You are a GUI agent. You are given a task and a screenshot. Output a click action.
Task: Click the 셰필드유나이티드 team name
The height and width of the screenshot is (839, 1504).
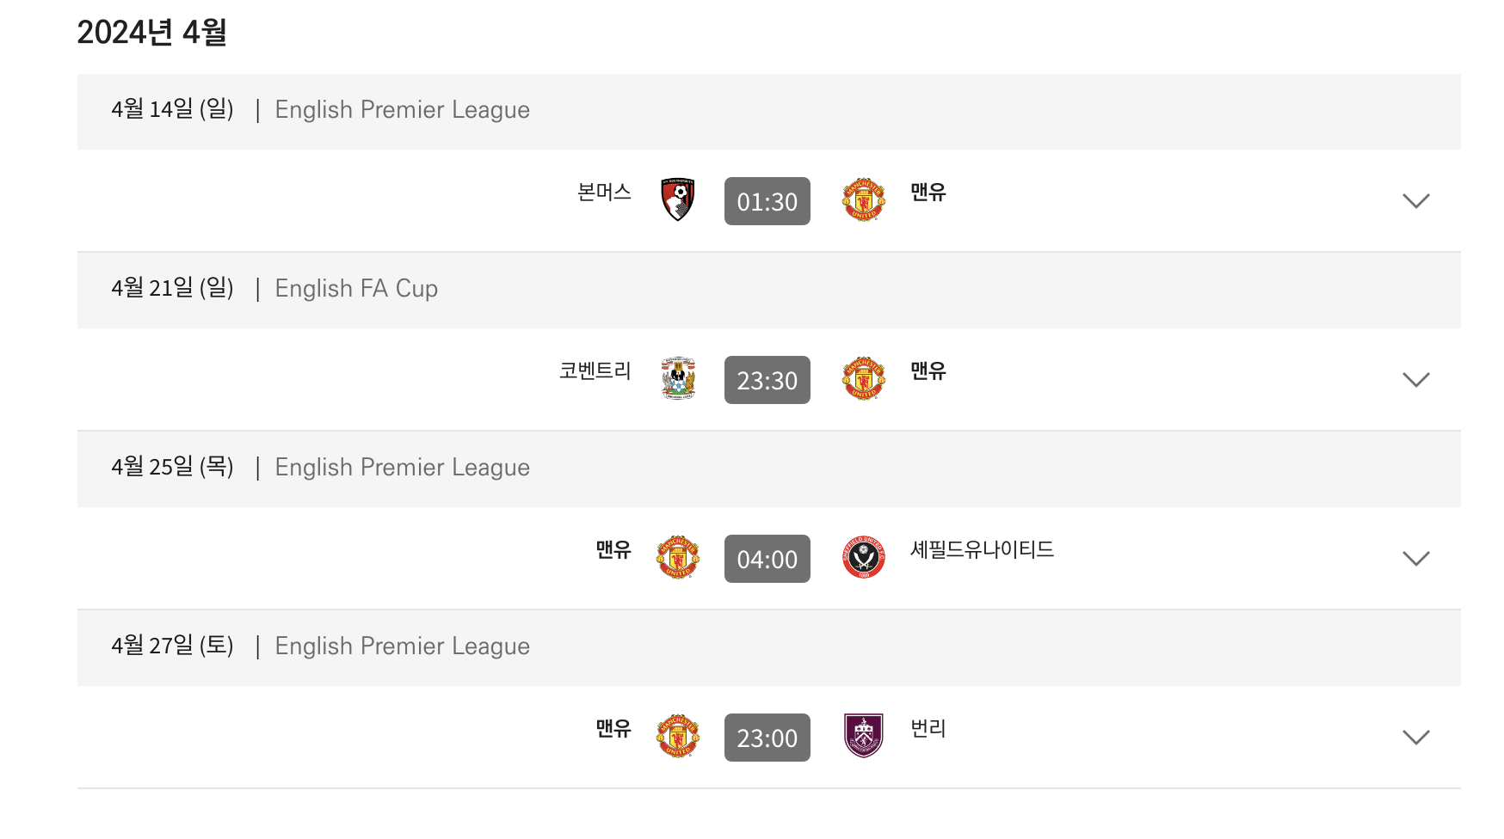[983, 549]
